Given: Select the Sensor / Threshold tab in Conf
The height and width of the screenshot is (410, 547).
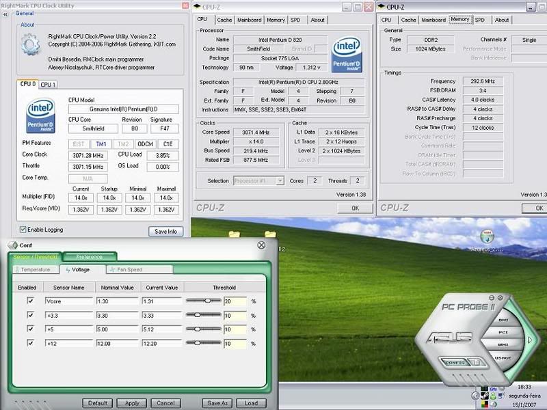Looking at the screenshot, I should pos(35,257).
